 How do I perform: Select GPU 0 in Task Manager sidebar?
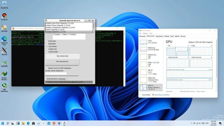click(x=151, y=87)
